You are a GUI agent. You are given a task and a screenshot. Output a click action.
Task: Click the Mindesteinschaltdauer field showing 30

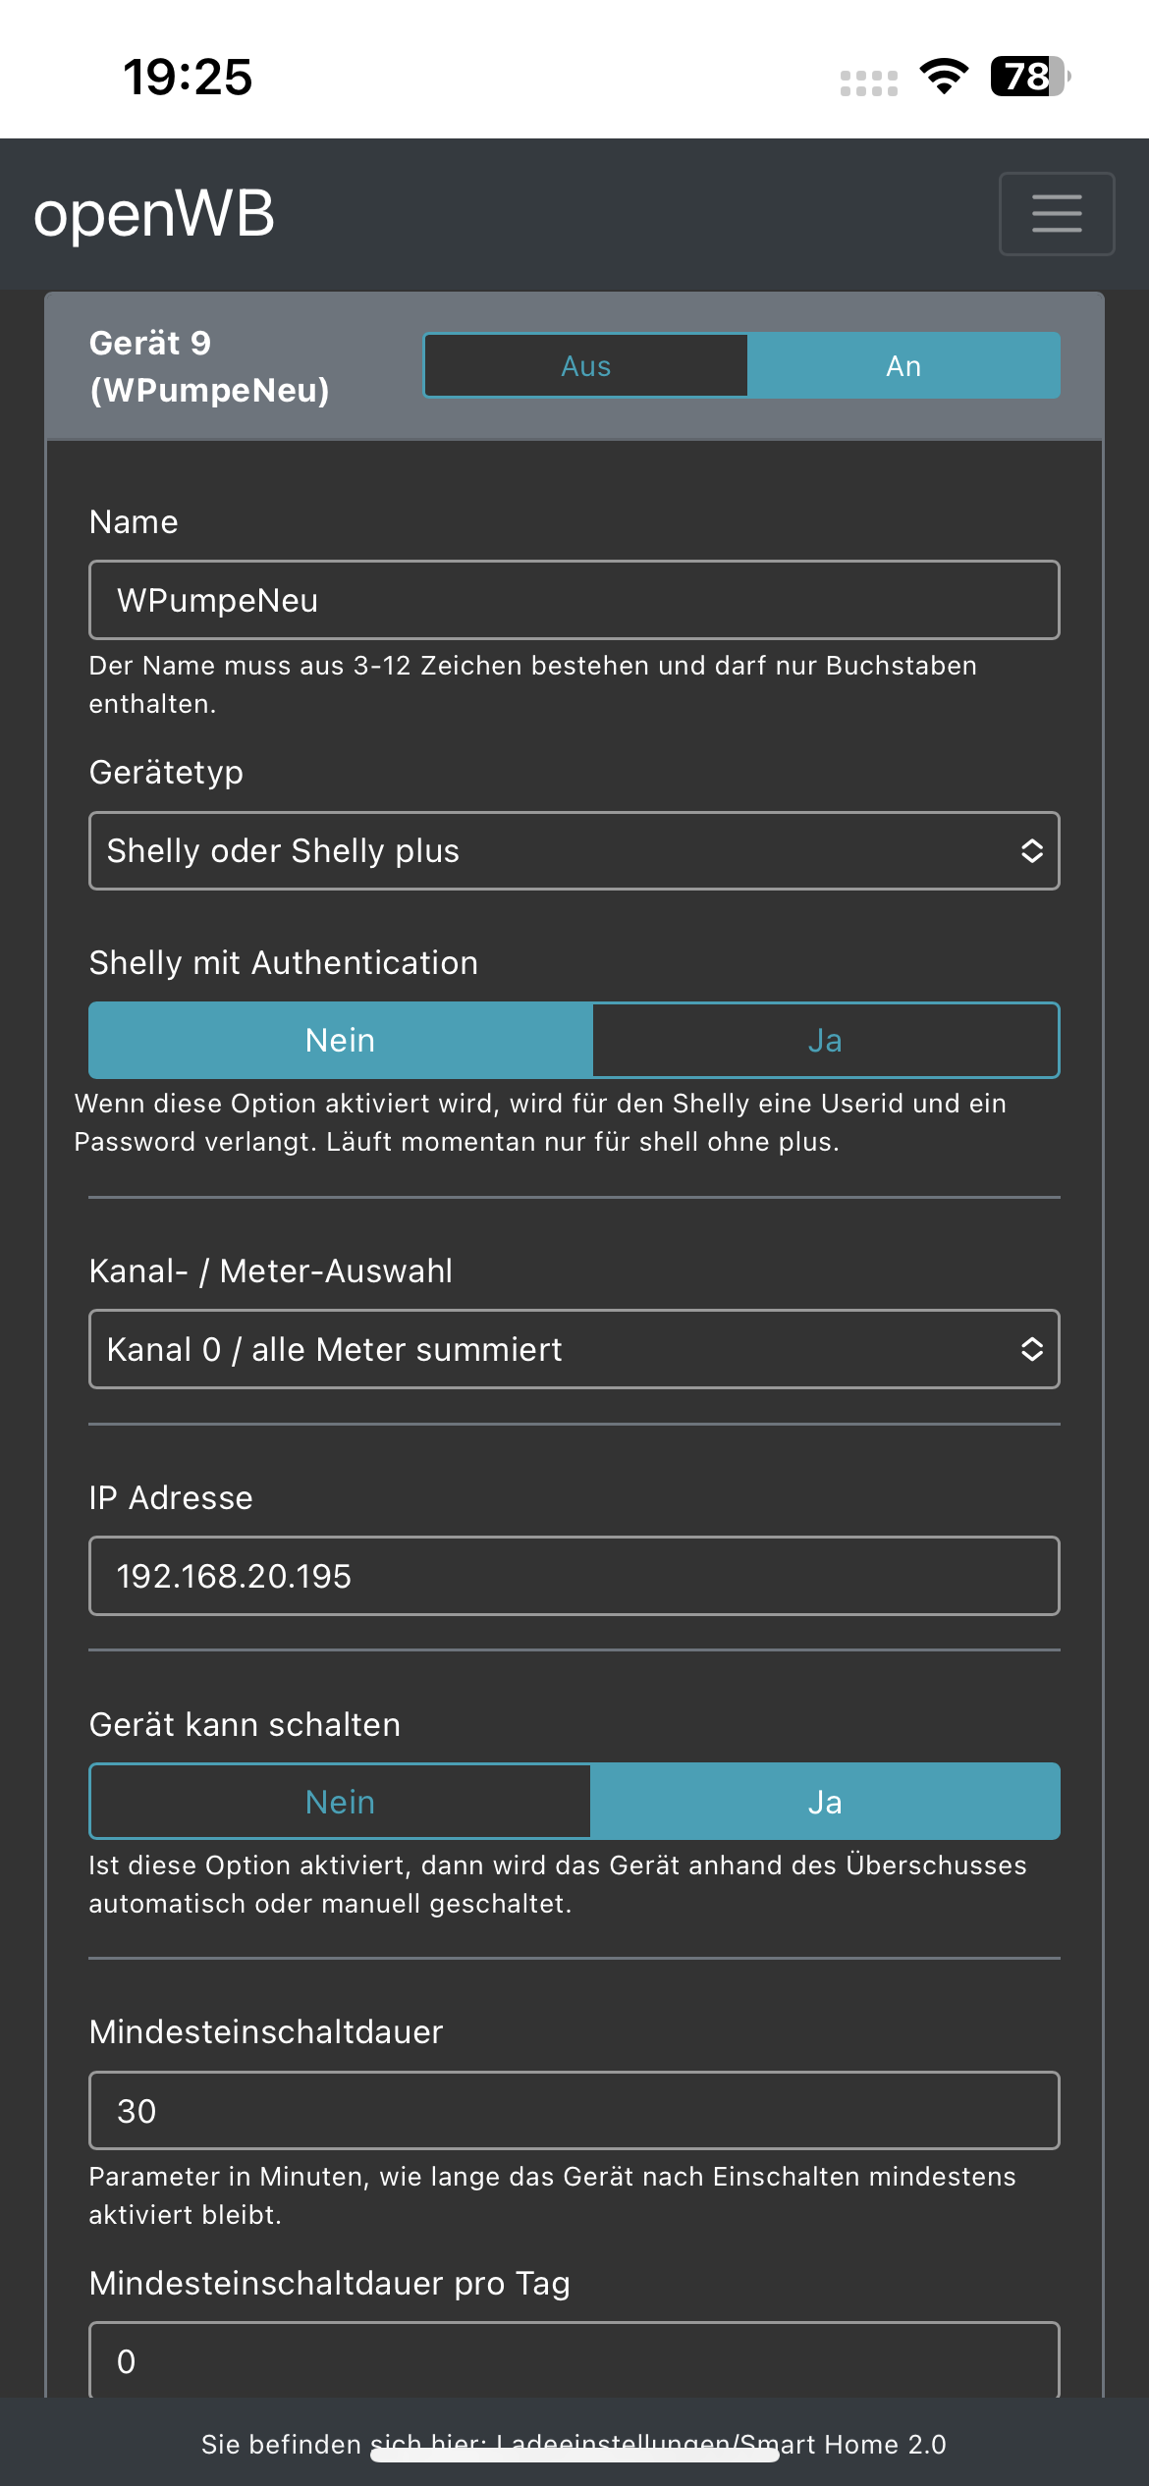[574, 2111]
